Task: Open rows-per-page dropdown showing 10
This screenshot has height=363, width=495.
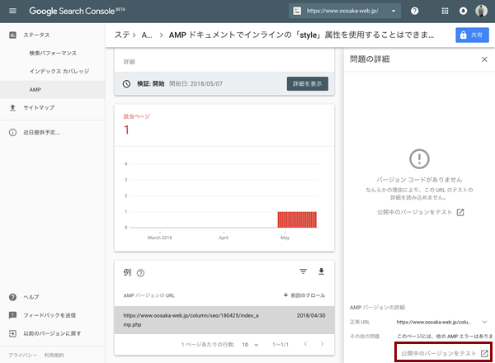Action: [250, 345]
